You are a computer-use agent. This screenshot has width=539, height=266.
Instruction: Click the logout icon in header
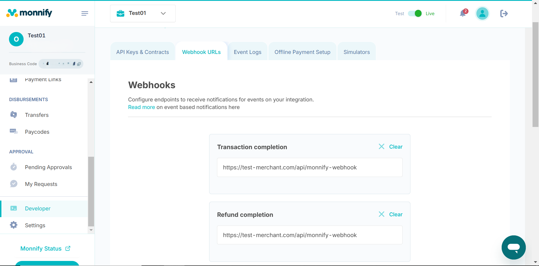point(504,13)
